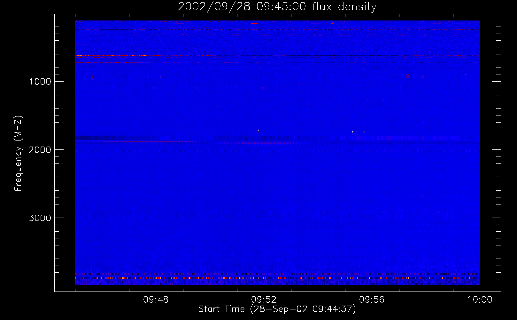The image size is (517, 320).
Task: Select the 'Frequency (MHZ)' axis label
Action: pos(18,154)
